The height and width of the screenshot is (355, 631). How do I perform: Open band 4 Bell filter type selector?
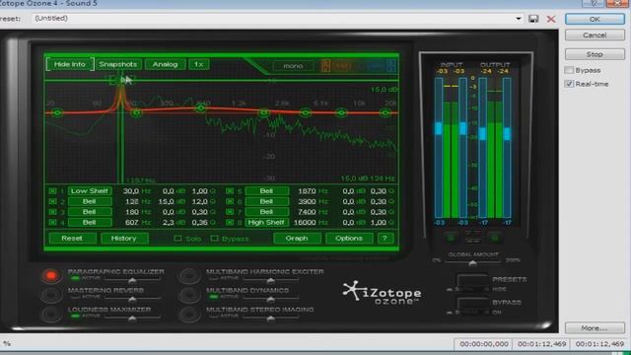pyautogui.click(x=90, y=223)
